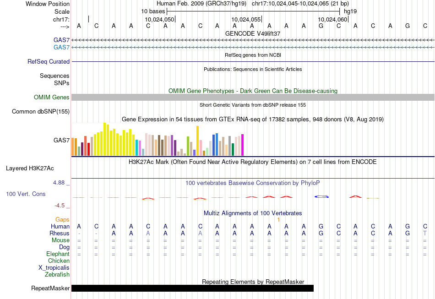Click the 'Sequences' track label
435x299 pixels.
tap(54, 76)
